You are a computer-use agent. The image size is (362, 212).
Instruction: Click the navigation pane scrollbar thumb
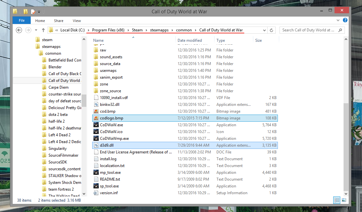tap(84, 101)
